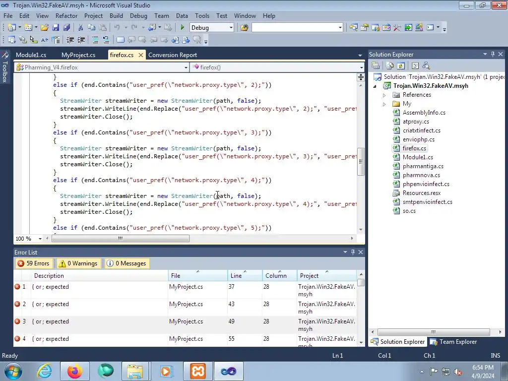Click Solution Explorer horizontal scrollbar thumb

pyautogui.click(x=434, y=332)
